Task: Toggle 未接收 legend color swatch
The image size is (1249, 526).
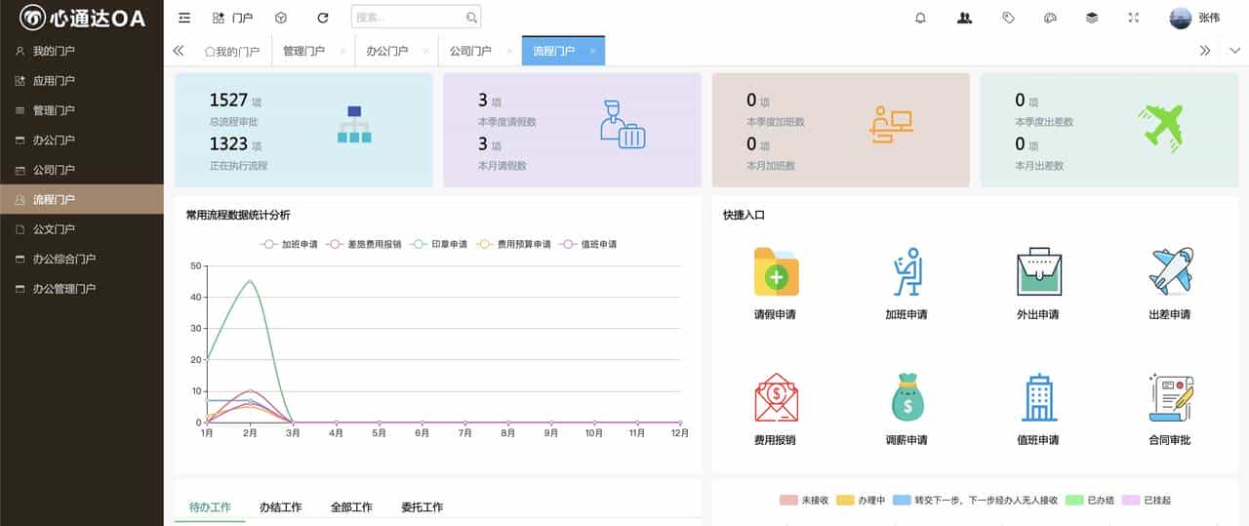Action: pyautogui.click(x=788, y=500)
